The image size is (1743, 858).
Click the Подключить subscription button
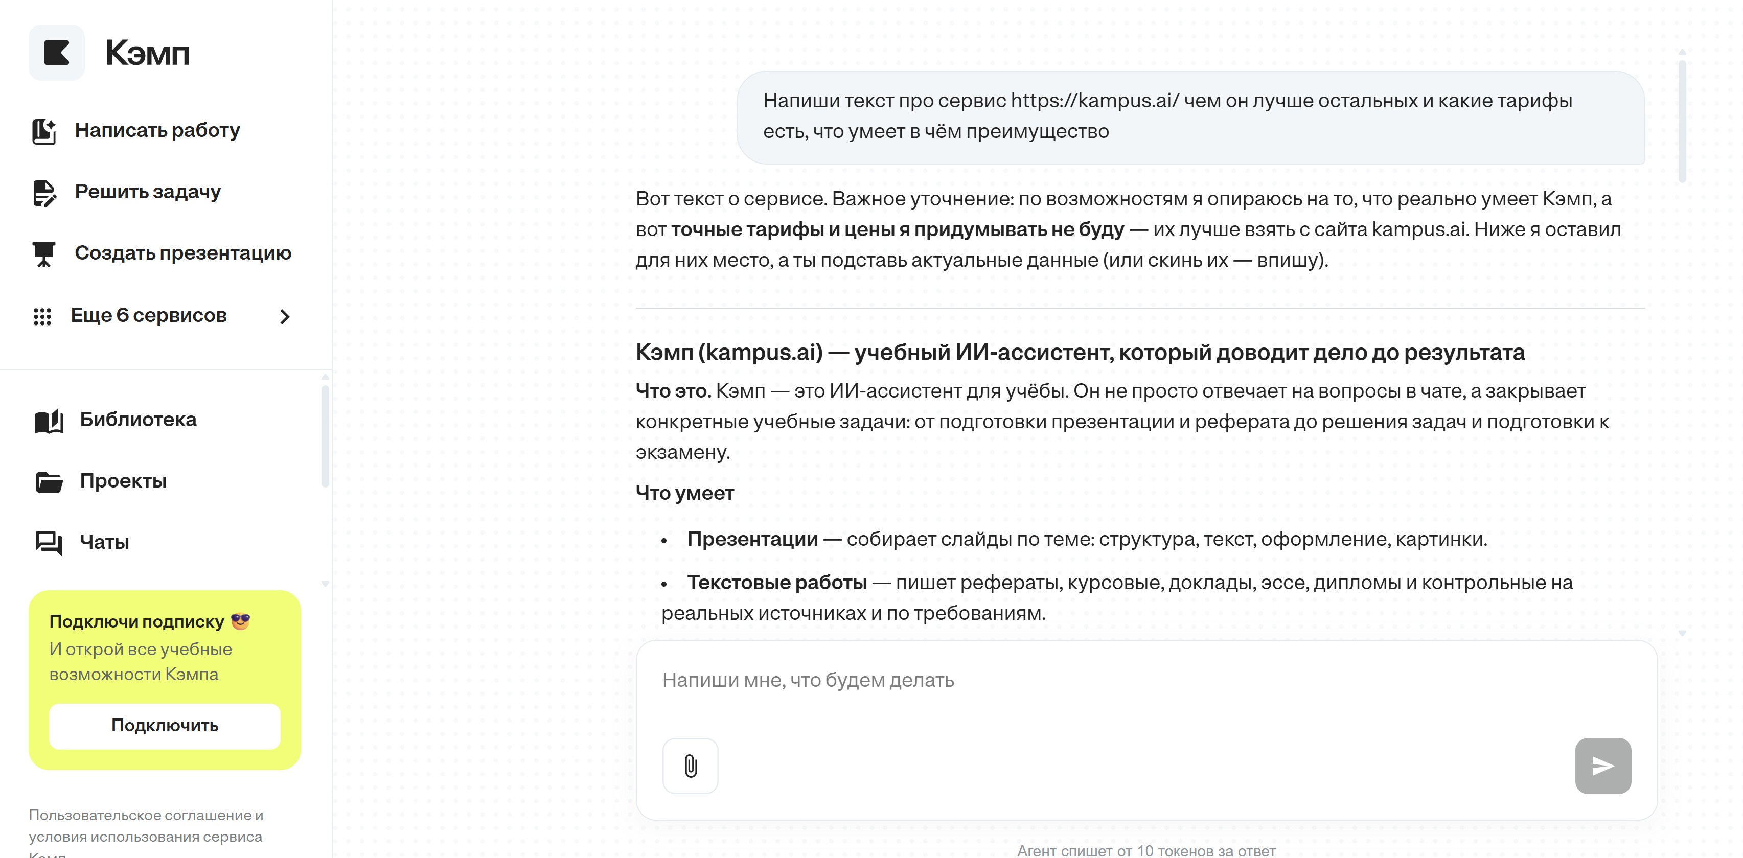tap(165, 725)
